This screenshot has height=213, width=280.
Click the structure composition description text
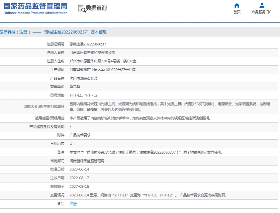170,107
